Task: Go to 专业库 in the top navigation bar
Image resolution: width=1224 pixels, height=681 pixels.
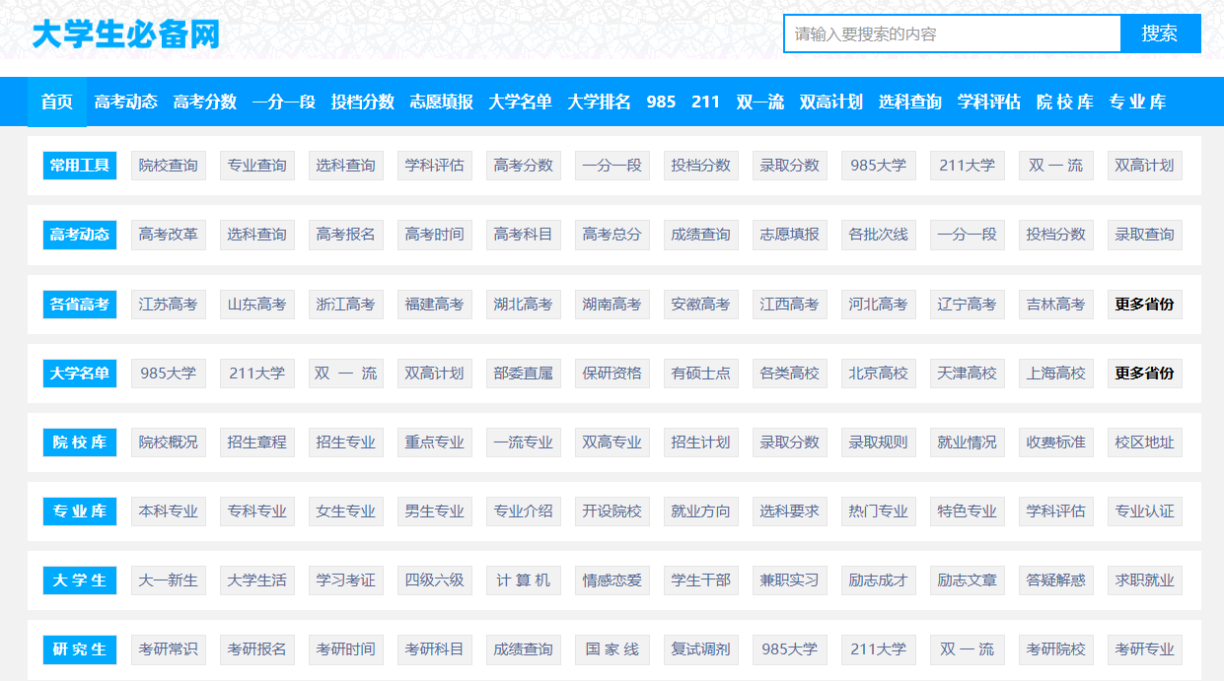Action: [x=1137, y=102]
